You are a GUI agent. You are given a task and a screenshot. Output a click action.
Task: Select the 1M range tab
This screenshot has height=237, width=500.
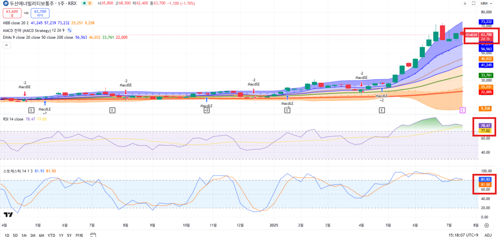click(24, 235)
